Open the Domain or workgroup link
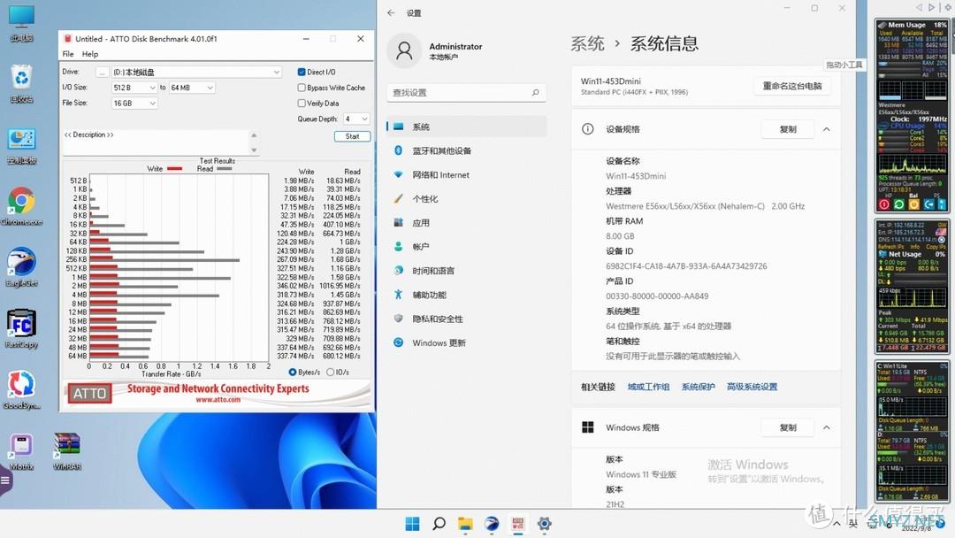The image size is (955, 538). (x=648, y=387)
